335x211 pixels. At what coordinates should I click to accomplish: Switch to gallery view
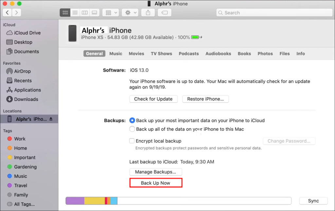(95, 12)
